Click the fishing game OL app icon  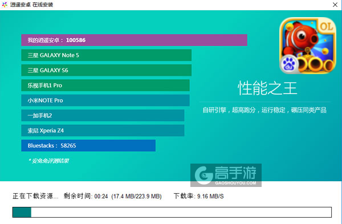pos(308,46)
